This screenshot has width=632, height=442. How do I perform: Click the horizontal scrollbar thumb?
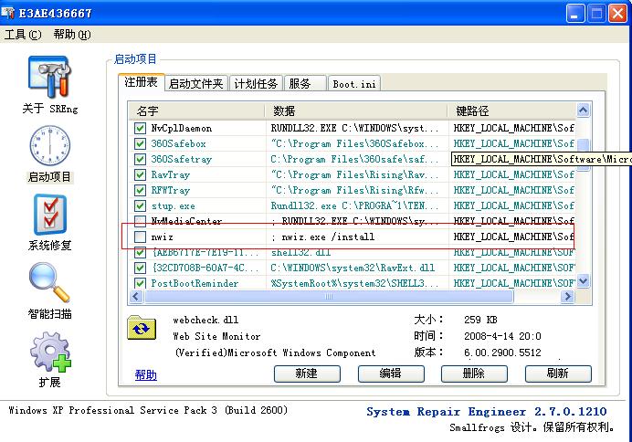329,297
